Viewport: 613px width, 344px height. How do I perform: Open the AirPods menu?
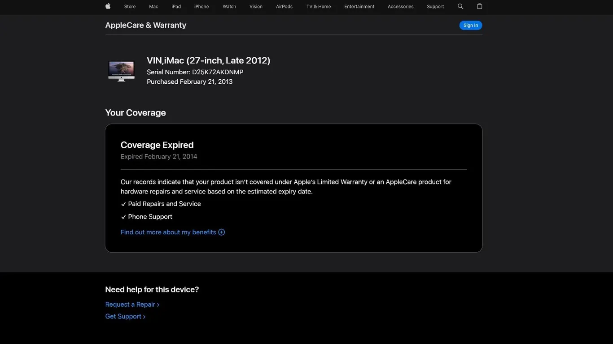[284, 7]
